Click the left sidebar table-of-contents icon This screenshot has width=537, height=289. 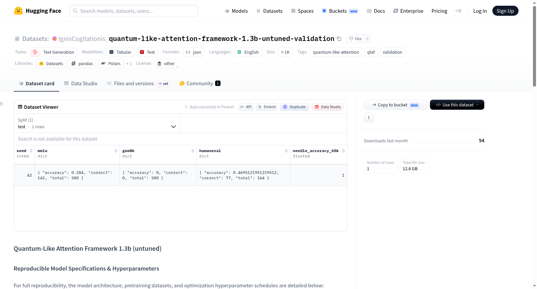click(1, 104)
